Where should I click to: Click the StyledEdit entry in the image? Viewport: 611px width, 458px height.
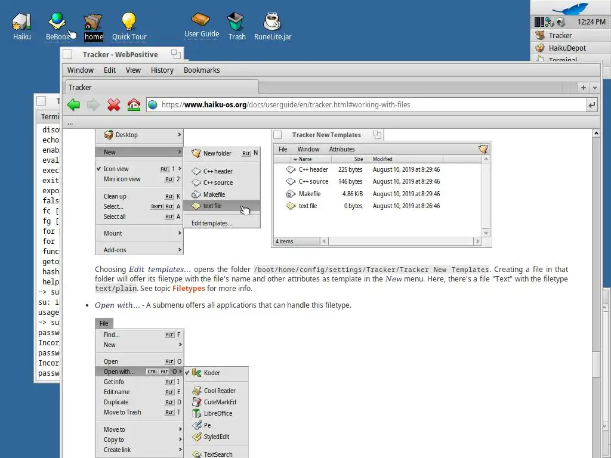click(x=217, y=437)
